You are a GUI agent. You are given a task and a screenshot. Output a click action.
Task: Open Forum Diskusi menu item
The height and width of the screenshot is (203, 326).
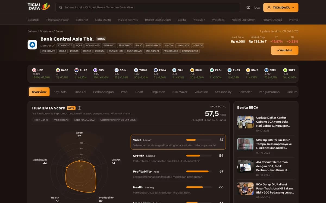point(272,20)
